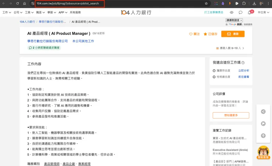Viewport: 272px width, 166px height.
Task: Expand the 工作 menu dropdown
Action: pos(7,12)
